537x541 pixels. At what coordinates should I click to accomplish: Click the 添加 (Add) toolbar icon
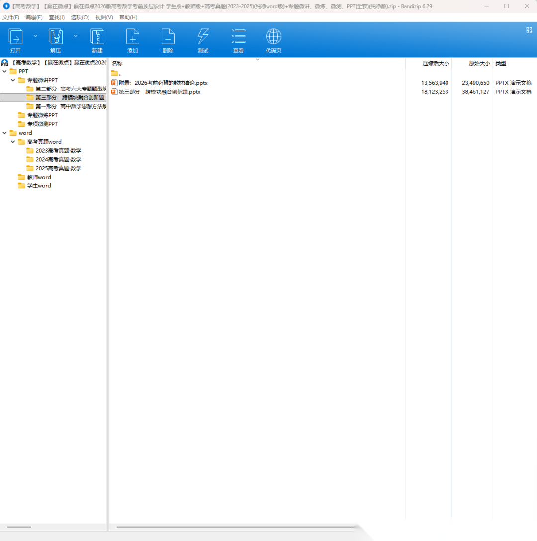(x=132, y=37)
